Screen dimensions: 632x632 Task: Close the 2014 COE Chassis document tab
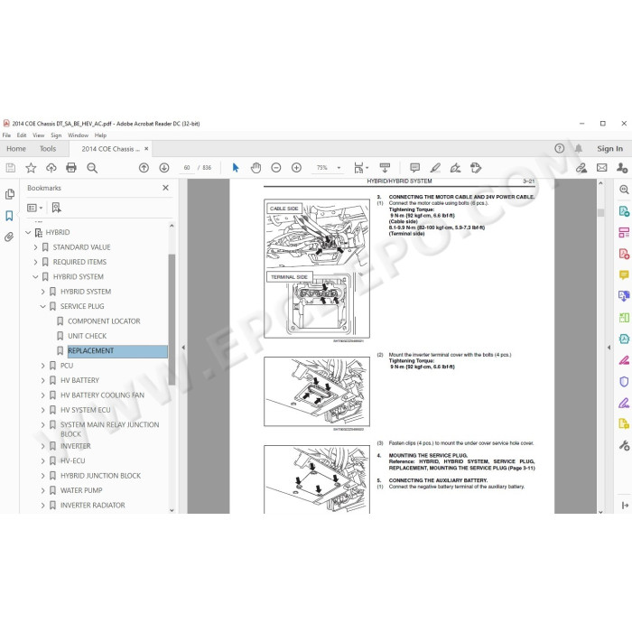click(x=146, y=149)
